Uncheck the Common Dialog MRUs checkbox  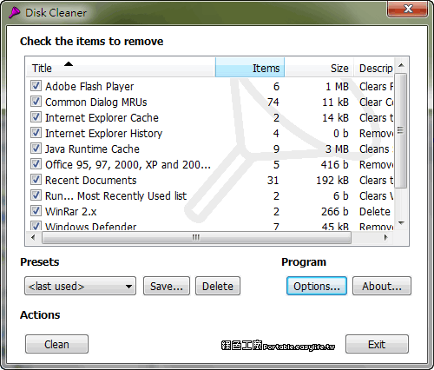(x=36, y=102)
